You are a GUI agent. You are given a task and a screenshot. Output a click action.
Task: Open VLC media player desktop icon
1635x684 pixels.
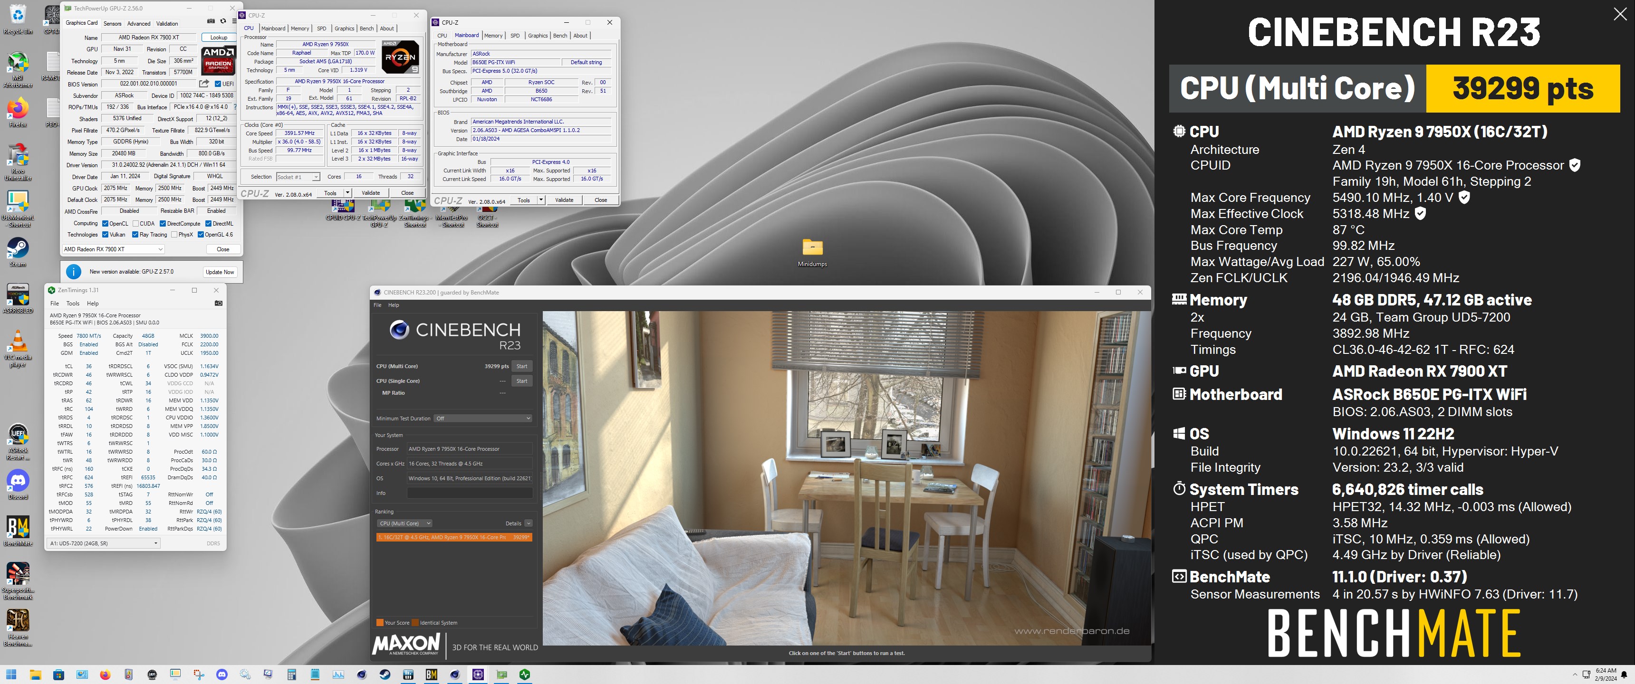18,348
